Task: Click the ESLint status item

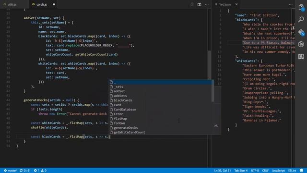Action: pos(292,171)
